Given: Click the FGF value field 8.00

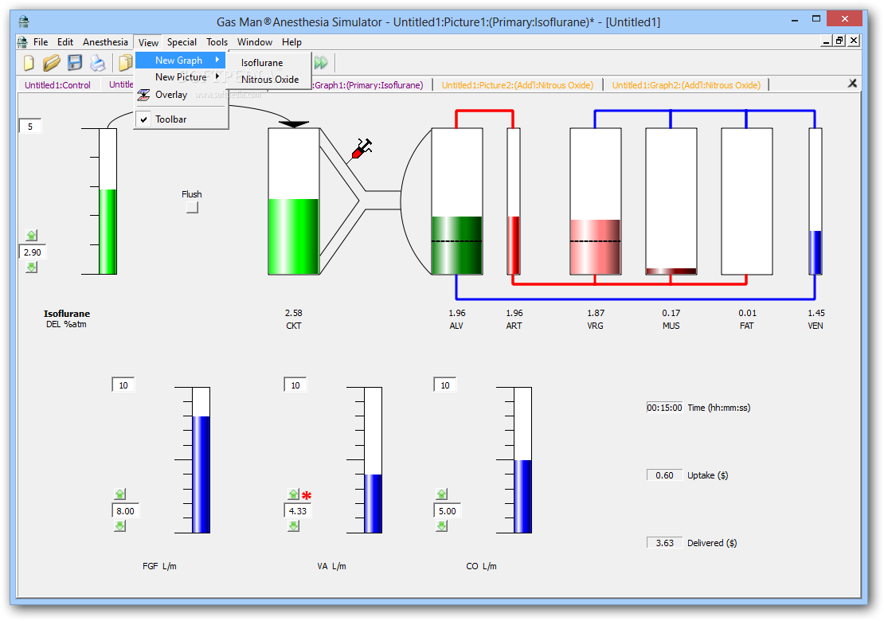Looking at the screenshot, I should (x=125, y=510).
